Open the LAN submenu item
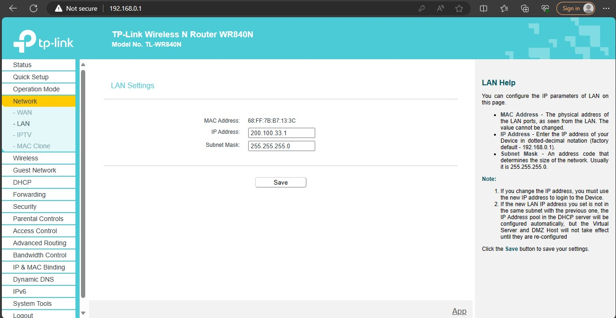616x318 pixels. pos(21,124)
